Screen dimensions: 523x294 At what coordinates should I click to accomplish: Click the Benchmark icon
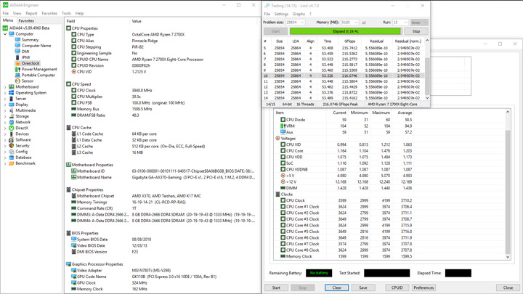point(12,163)
